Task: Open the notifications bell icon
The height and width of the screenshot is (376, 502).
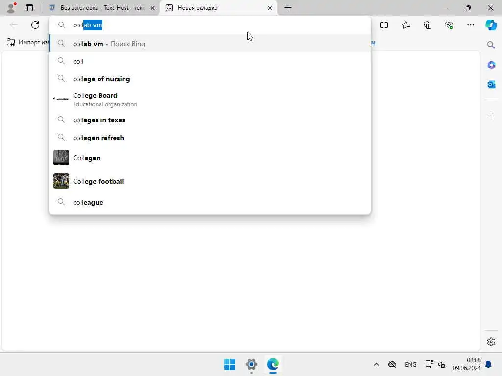Action: (x=489, y=364)
